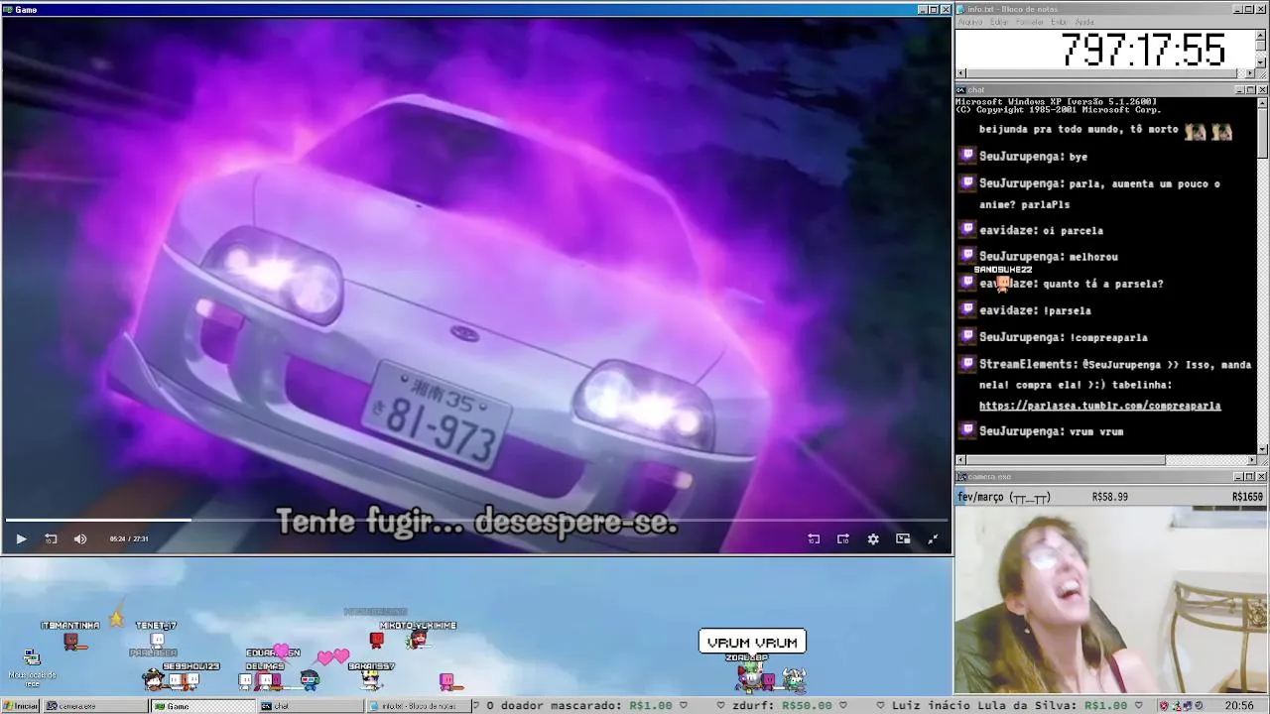The width and height of the screenshot is (1270, 714).
Task: Click the left skip-back icon near settings
Action: click(x=814, y=538)
